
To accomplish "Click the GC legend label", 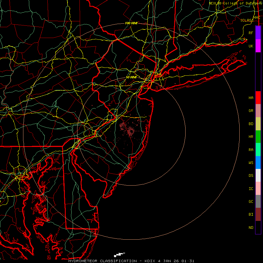I will pos(251,202).
